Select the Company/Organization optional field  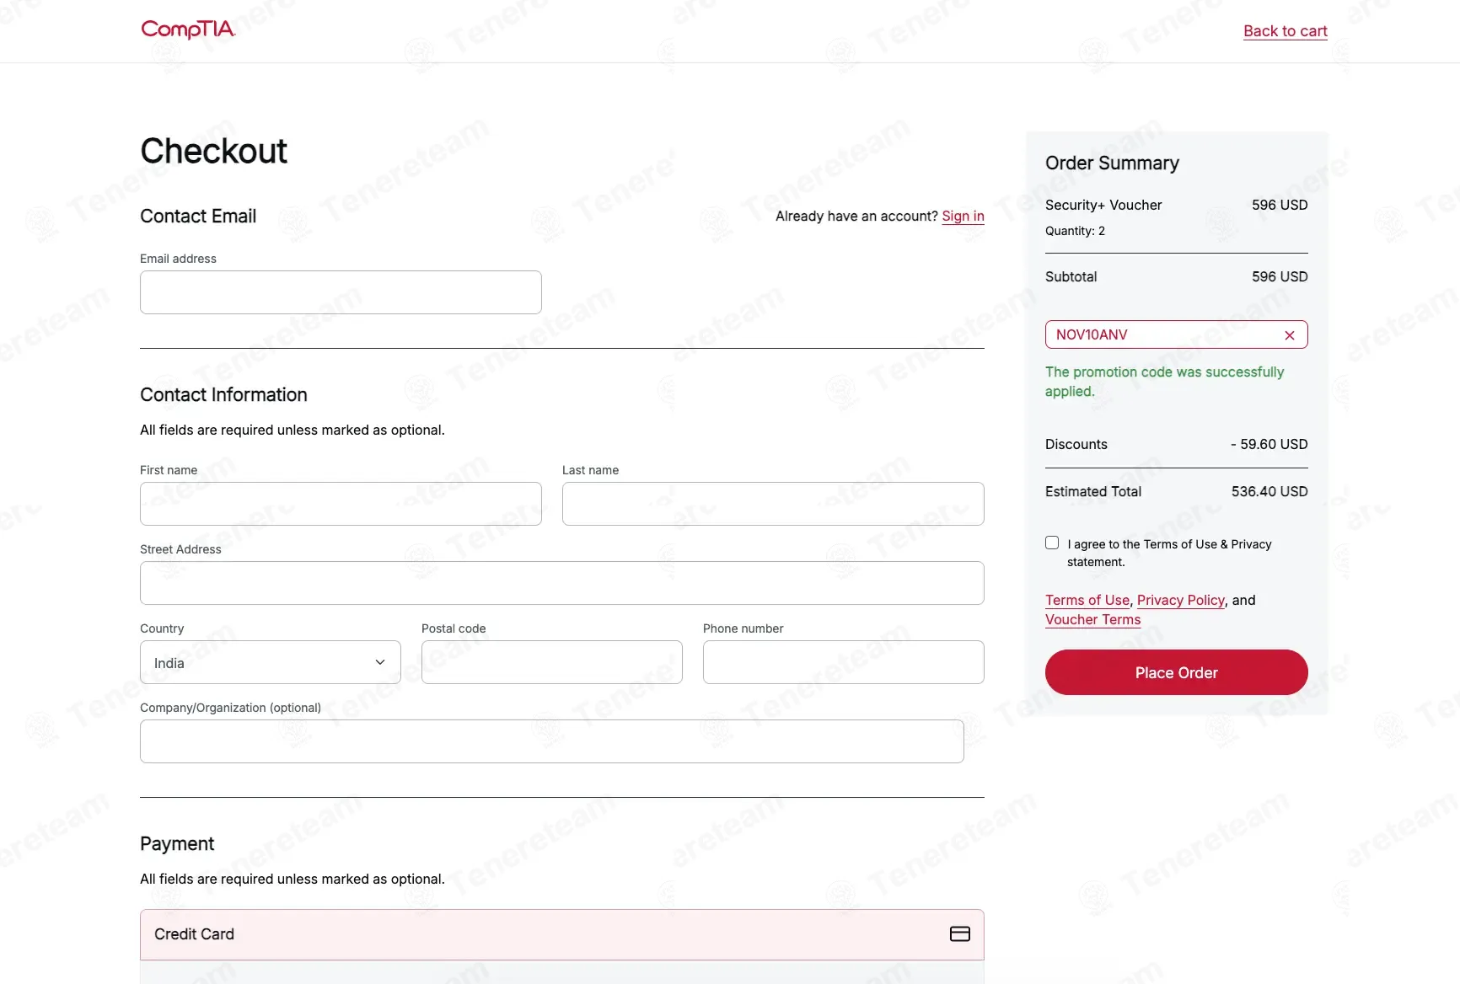pyautogui.click(x=551, y=741)
